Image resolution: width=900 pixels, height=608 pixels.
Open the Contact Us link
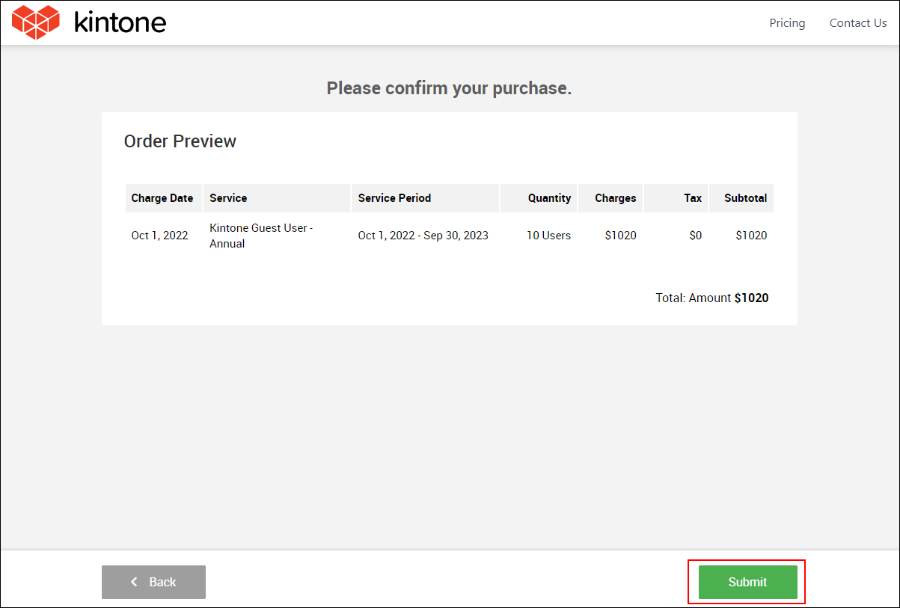coord(857,23)
